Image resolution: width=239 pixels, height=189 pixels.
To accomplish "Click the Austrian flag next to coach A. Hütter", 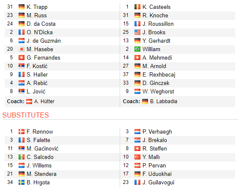I will (x=29, y=101).
